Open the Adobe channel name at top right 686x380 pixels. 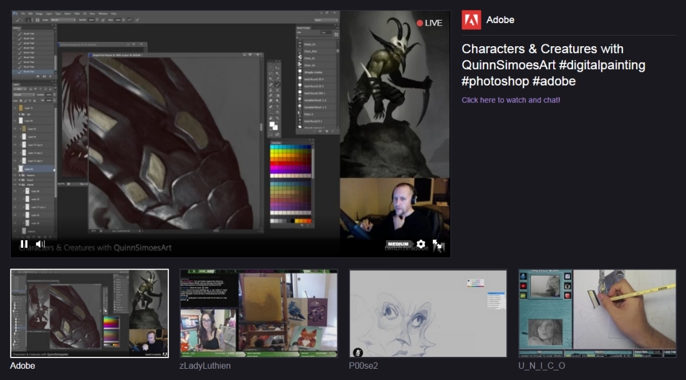[x=500, y=20]
